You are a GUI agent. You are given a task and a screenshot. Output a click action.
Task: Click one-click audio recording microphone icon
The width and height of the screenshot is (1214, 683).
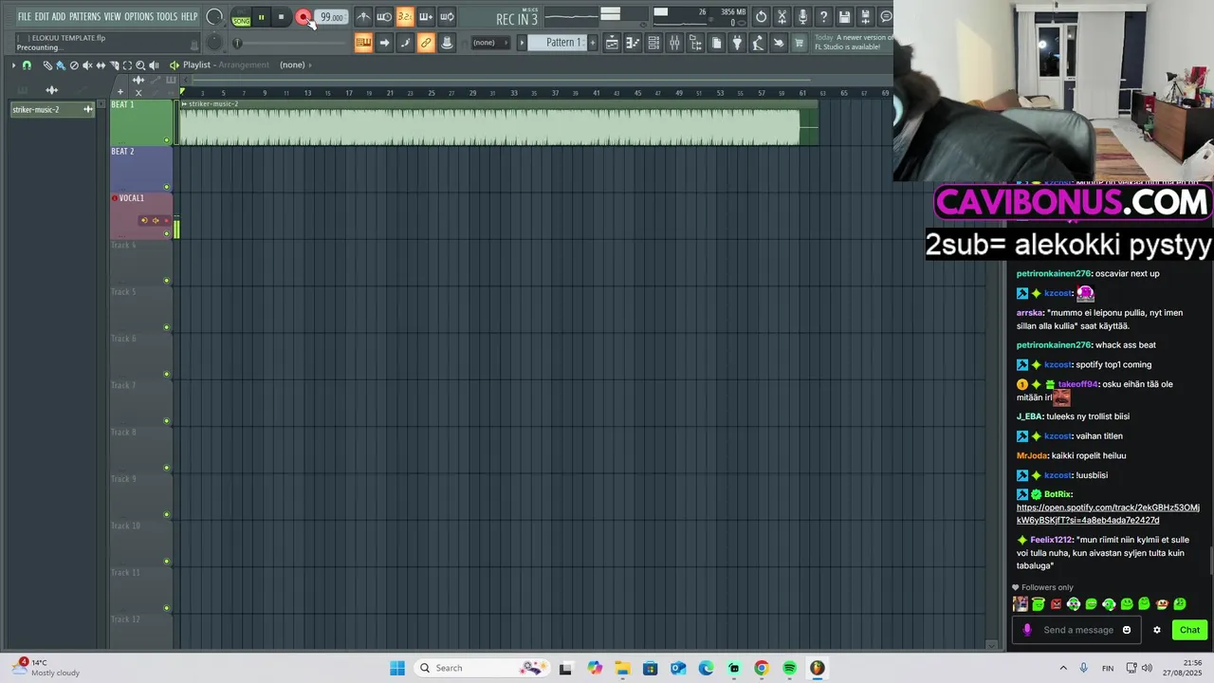click(802, 17)
